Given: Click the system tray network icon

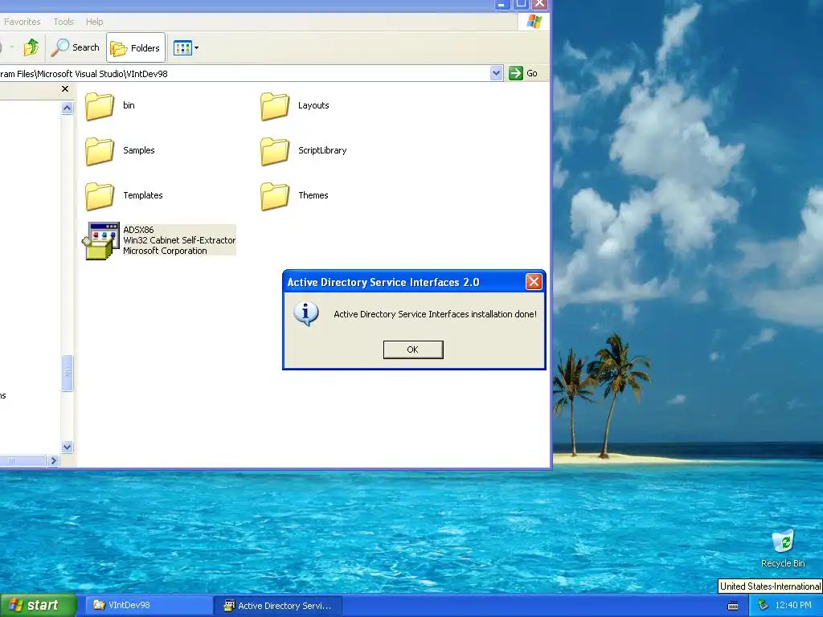Looking at the screenshot, I should click(x=763, y=605).
